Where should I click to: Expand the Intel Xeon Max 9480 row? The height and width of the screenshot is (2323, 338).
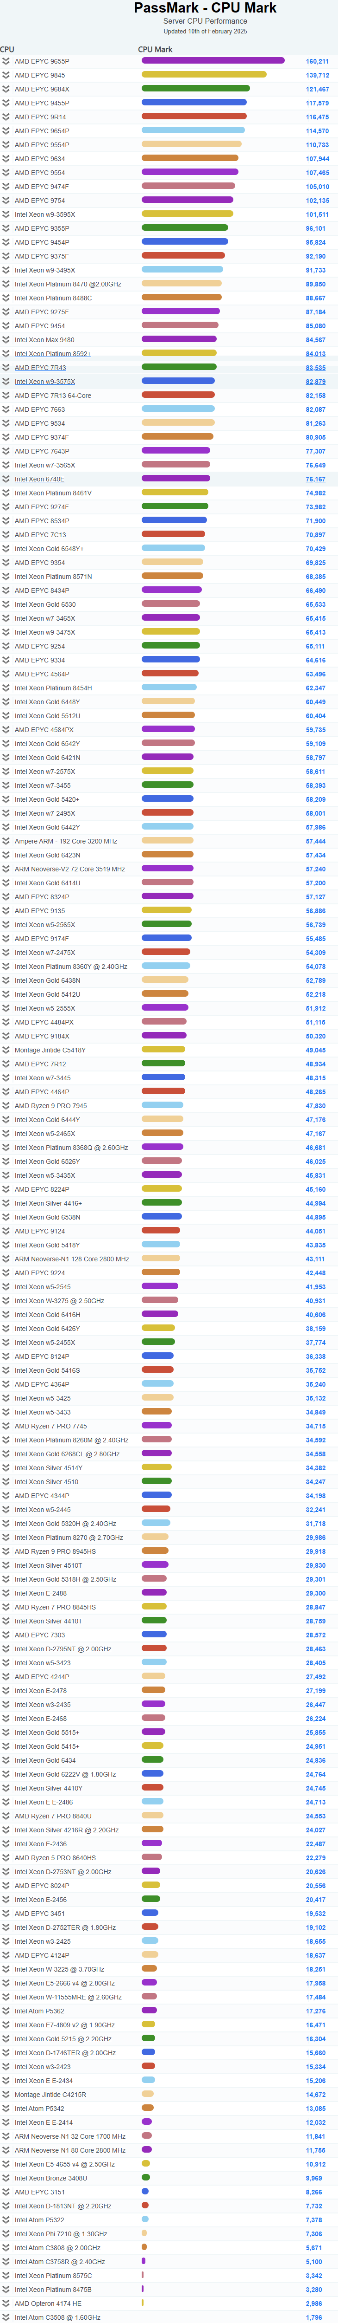(6, 340)
